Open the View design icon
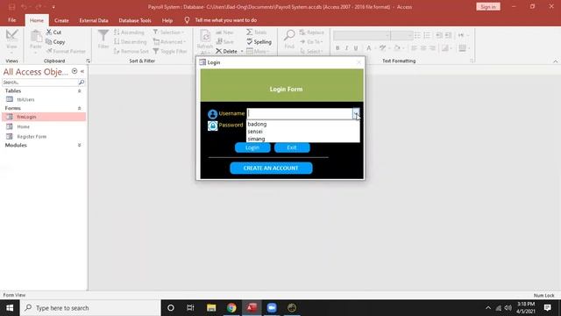Screen dimensions: 561x316 [x=11, y=35]
